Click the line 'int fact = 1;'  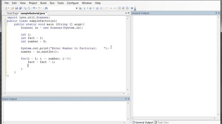[x=32, y=38]
